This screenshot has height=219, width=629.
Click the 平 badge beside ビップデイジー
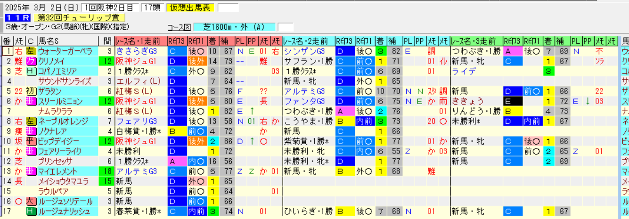31,141
